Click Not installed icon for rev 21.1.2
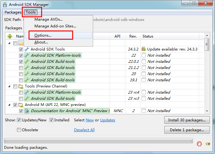This screenshot has height=154, width=215. [x=144, y=67]
